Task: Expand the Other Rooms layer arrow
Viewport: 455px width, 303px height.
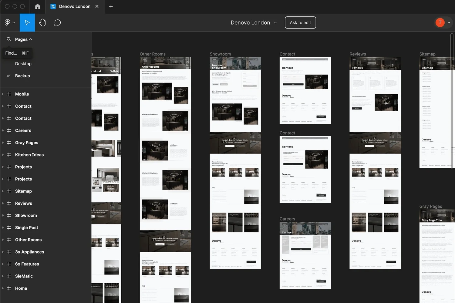Action: [x=3, y=240]
